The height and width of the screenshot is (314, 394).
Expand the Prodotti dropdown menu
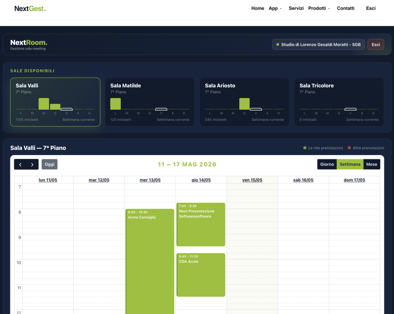click(319, 8)
